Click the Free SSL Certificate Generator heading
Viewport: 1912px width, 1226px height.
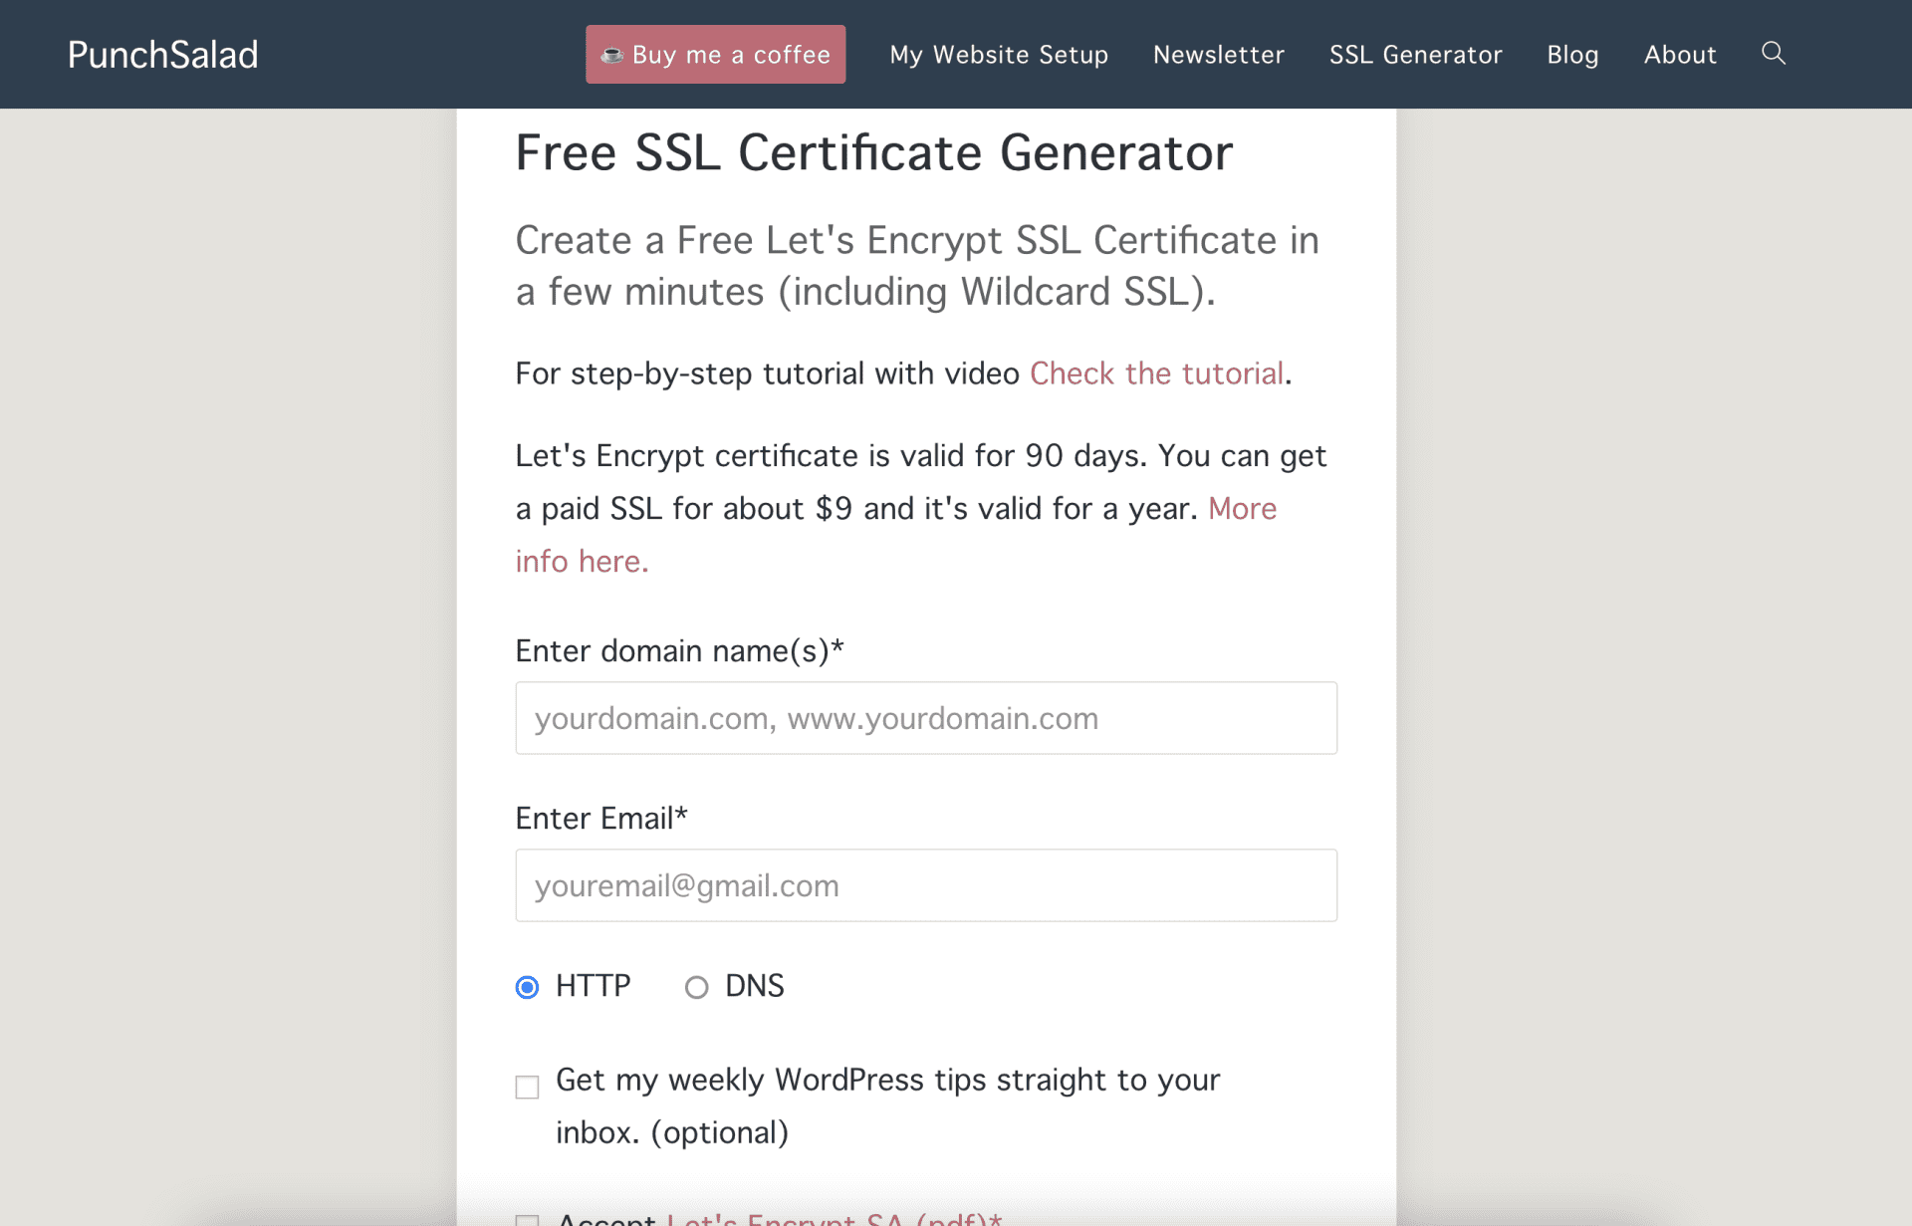click(x=873, y=151)
